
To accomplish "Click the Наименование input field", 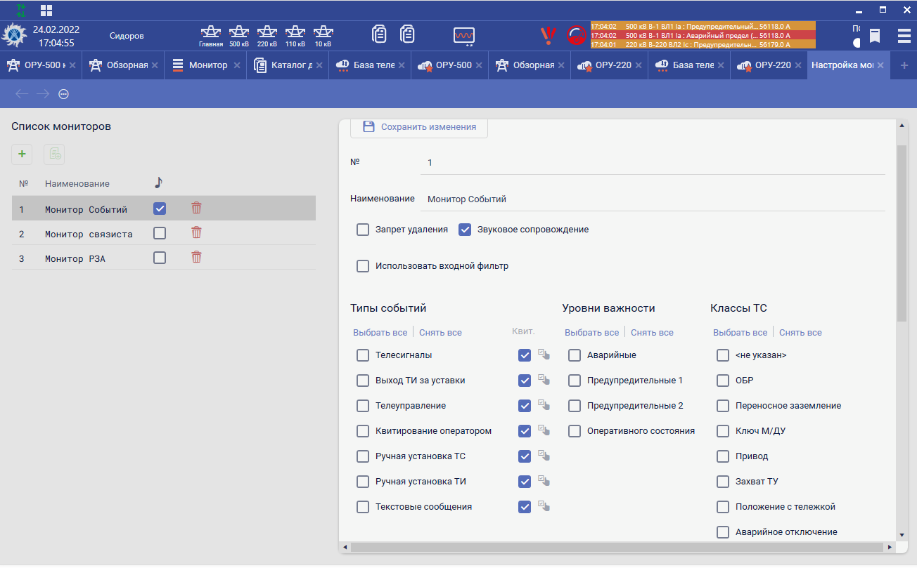I will pos(653,199).
